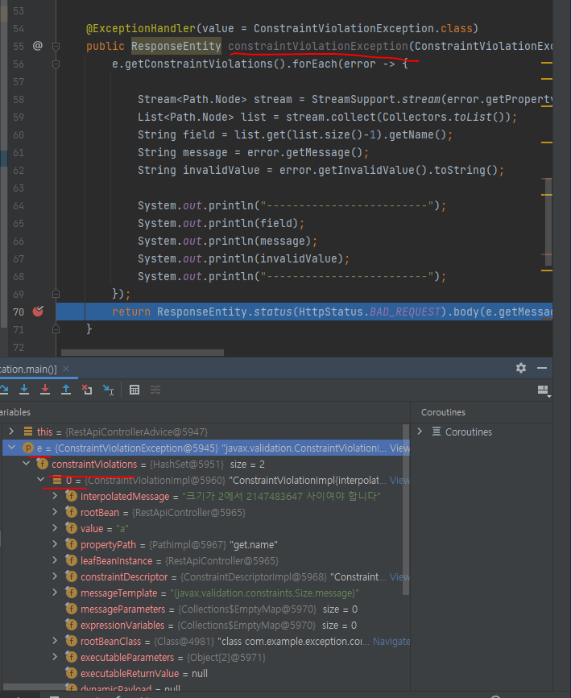Click field icon beside constraintViolations

pos(43,464)
